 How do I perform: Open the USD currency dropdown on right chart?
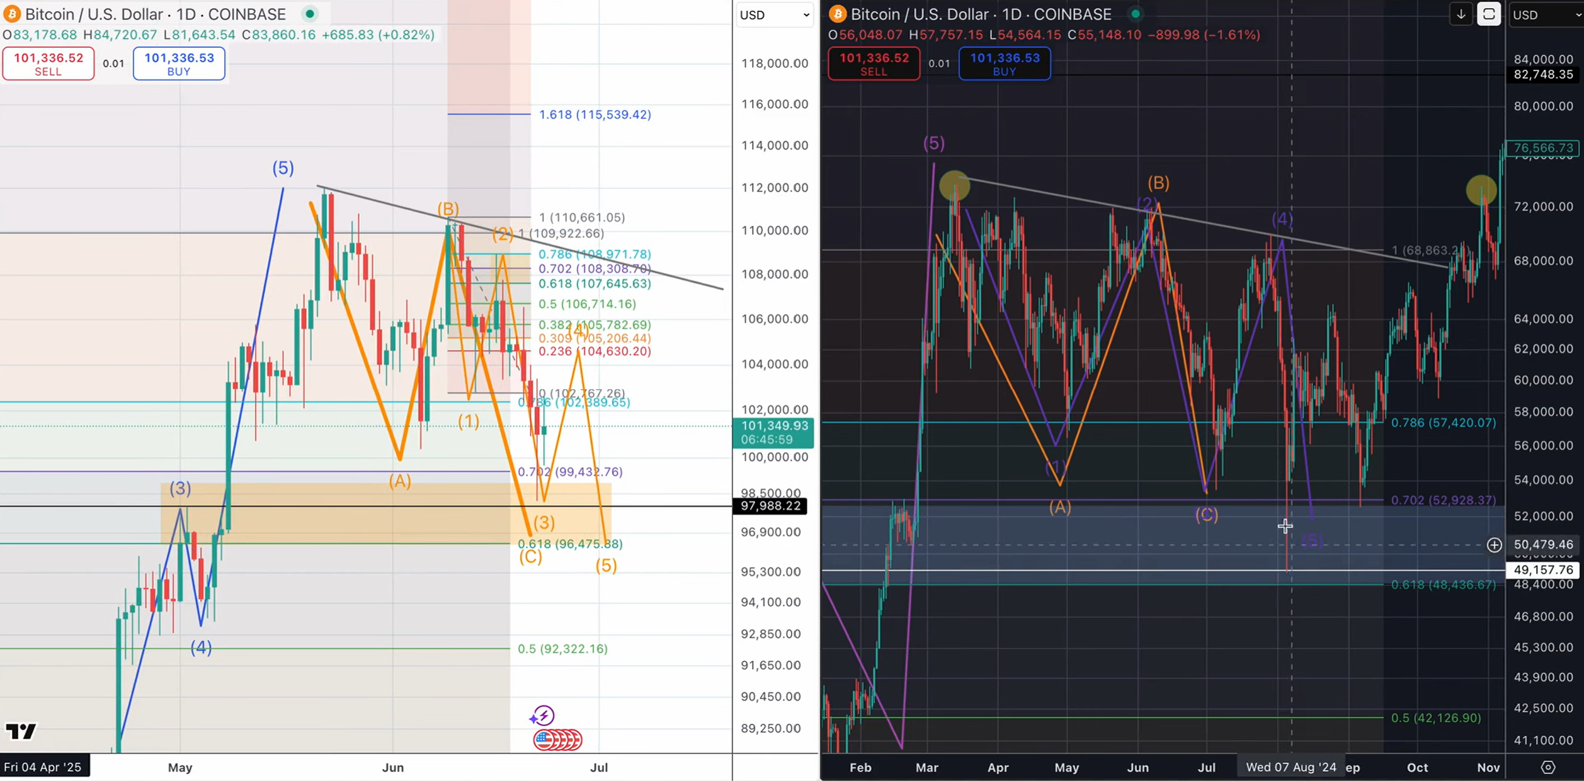point(1546,15)
